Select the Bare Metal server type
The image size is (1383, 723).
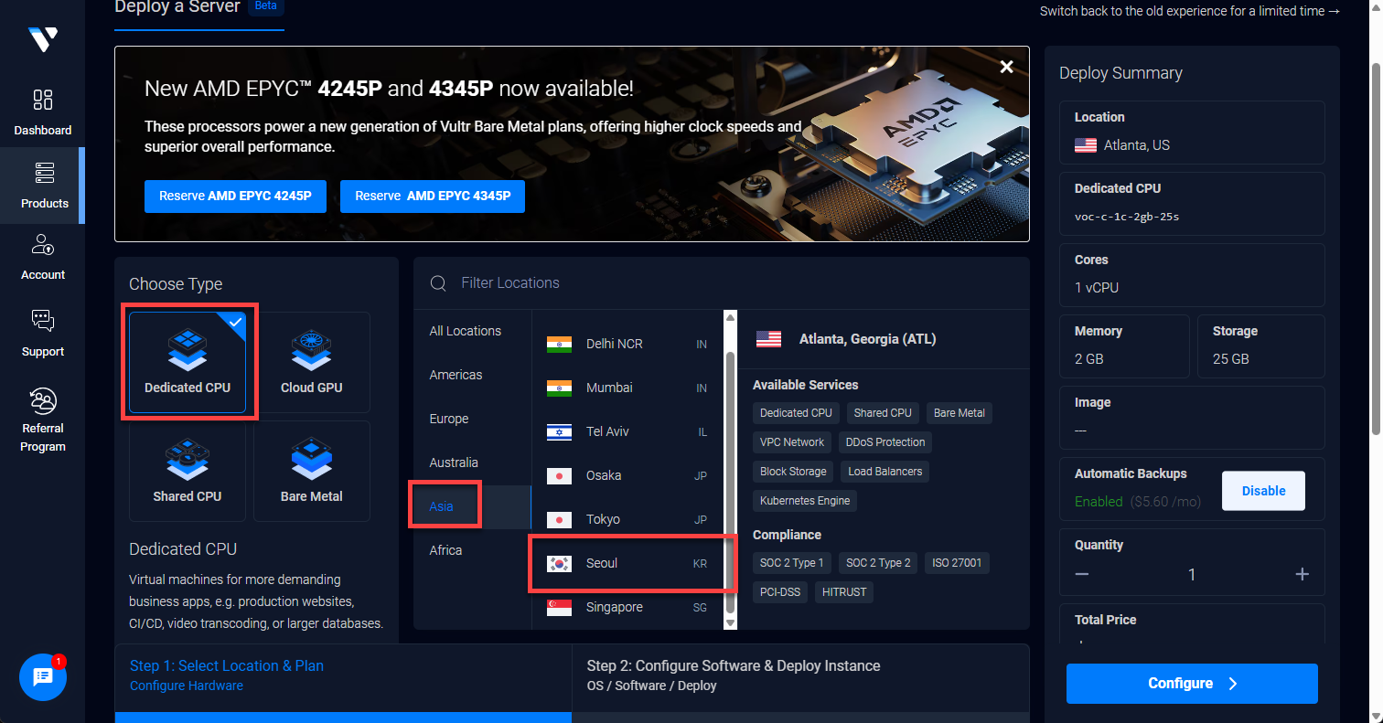(x=312, y=471)
